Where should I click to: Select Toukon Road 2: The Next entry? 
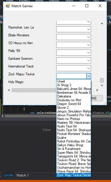click(74, 160)
